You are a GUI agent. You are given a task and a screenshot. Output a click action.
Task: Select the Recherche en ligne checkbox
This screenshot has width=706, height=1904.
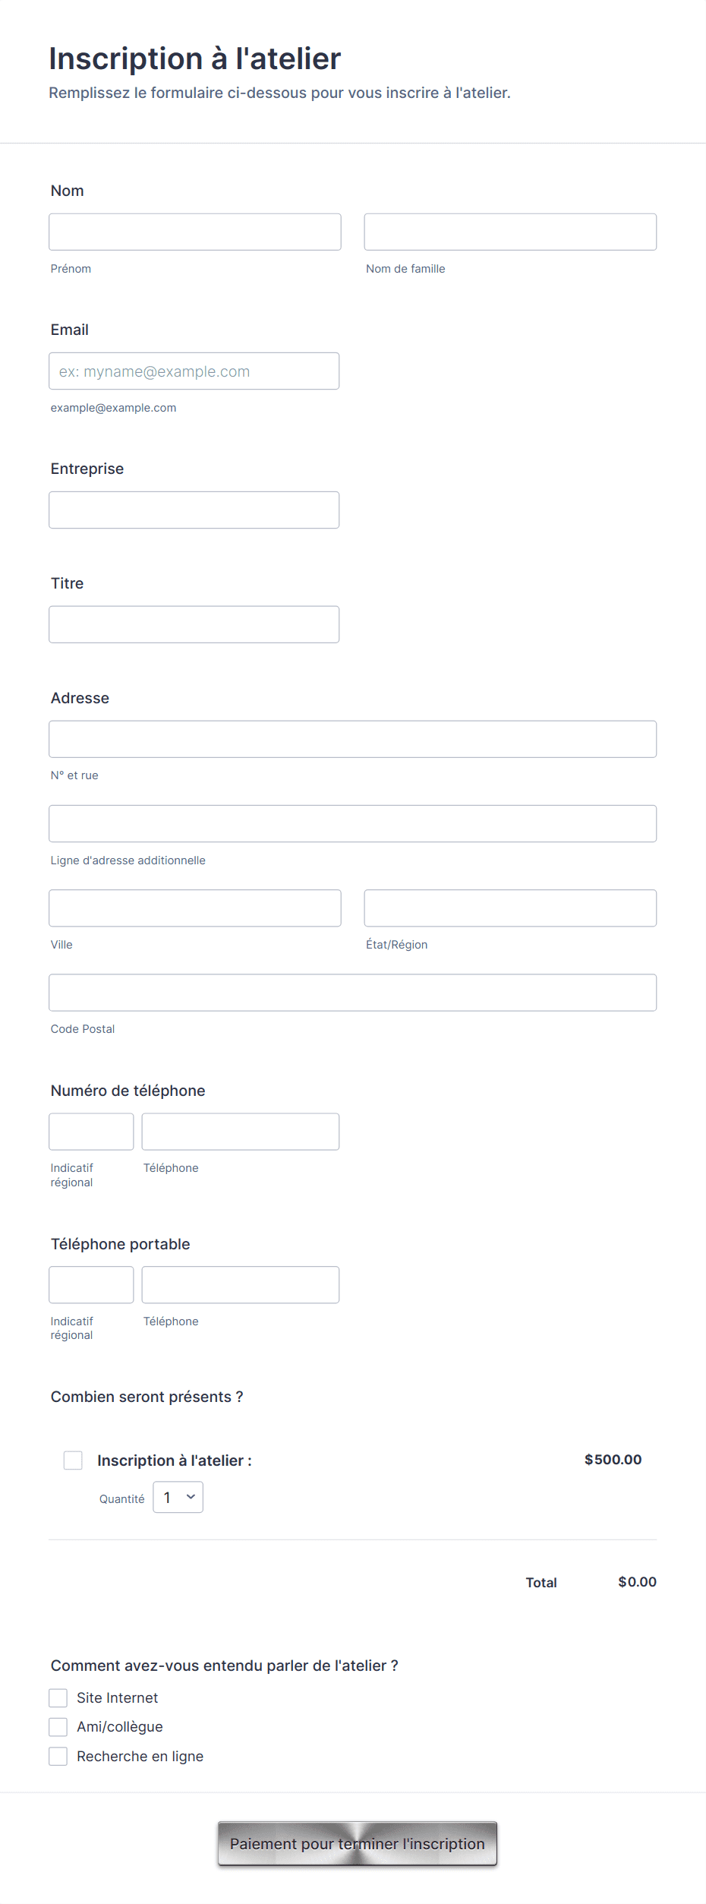[x=58, y=1756]
